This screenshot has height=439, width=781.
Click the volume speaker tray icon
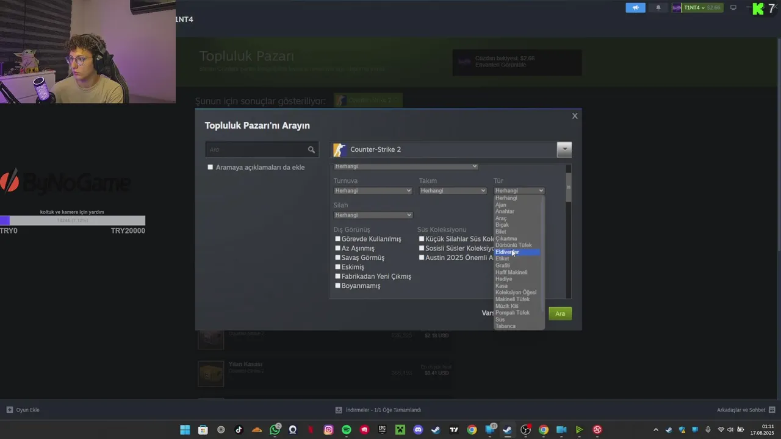tap(730, 430)
